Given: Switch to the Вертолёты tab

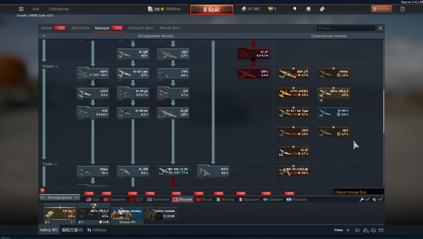Looking at the screenshot, I should click(x=80, y=28).
